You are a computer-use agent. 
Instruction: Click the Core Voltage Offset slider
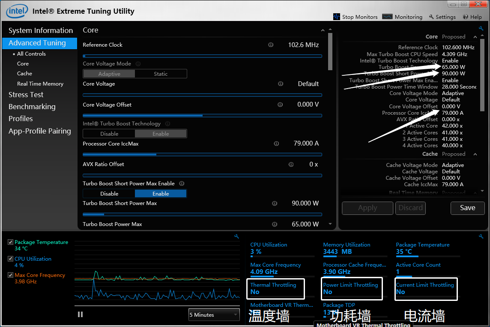(x=202, y=116)
